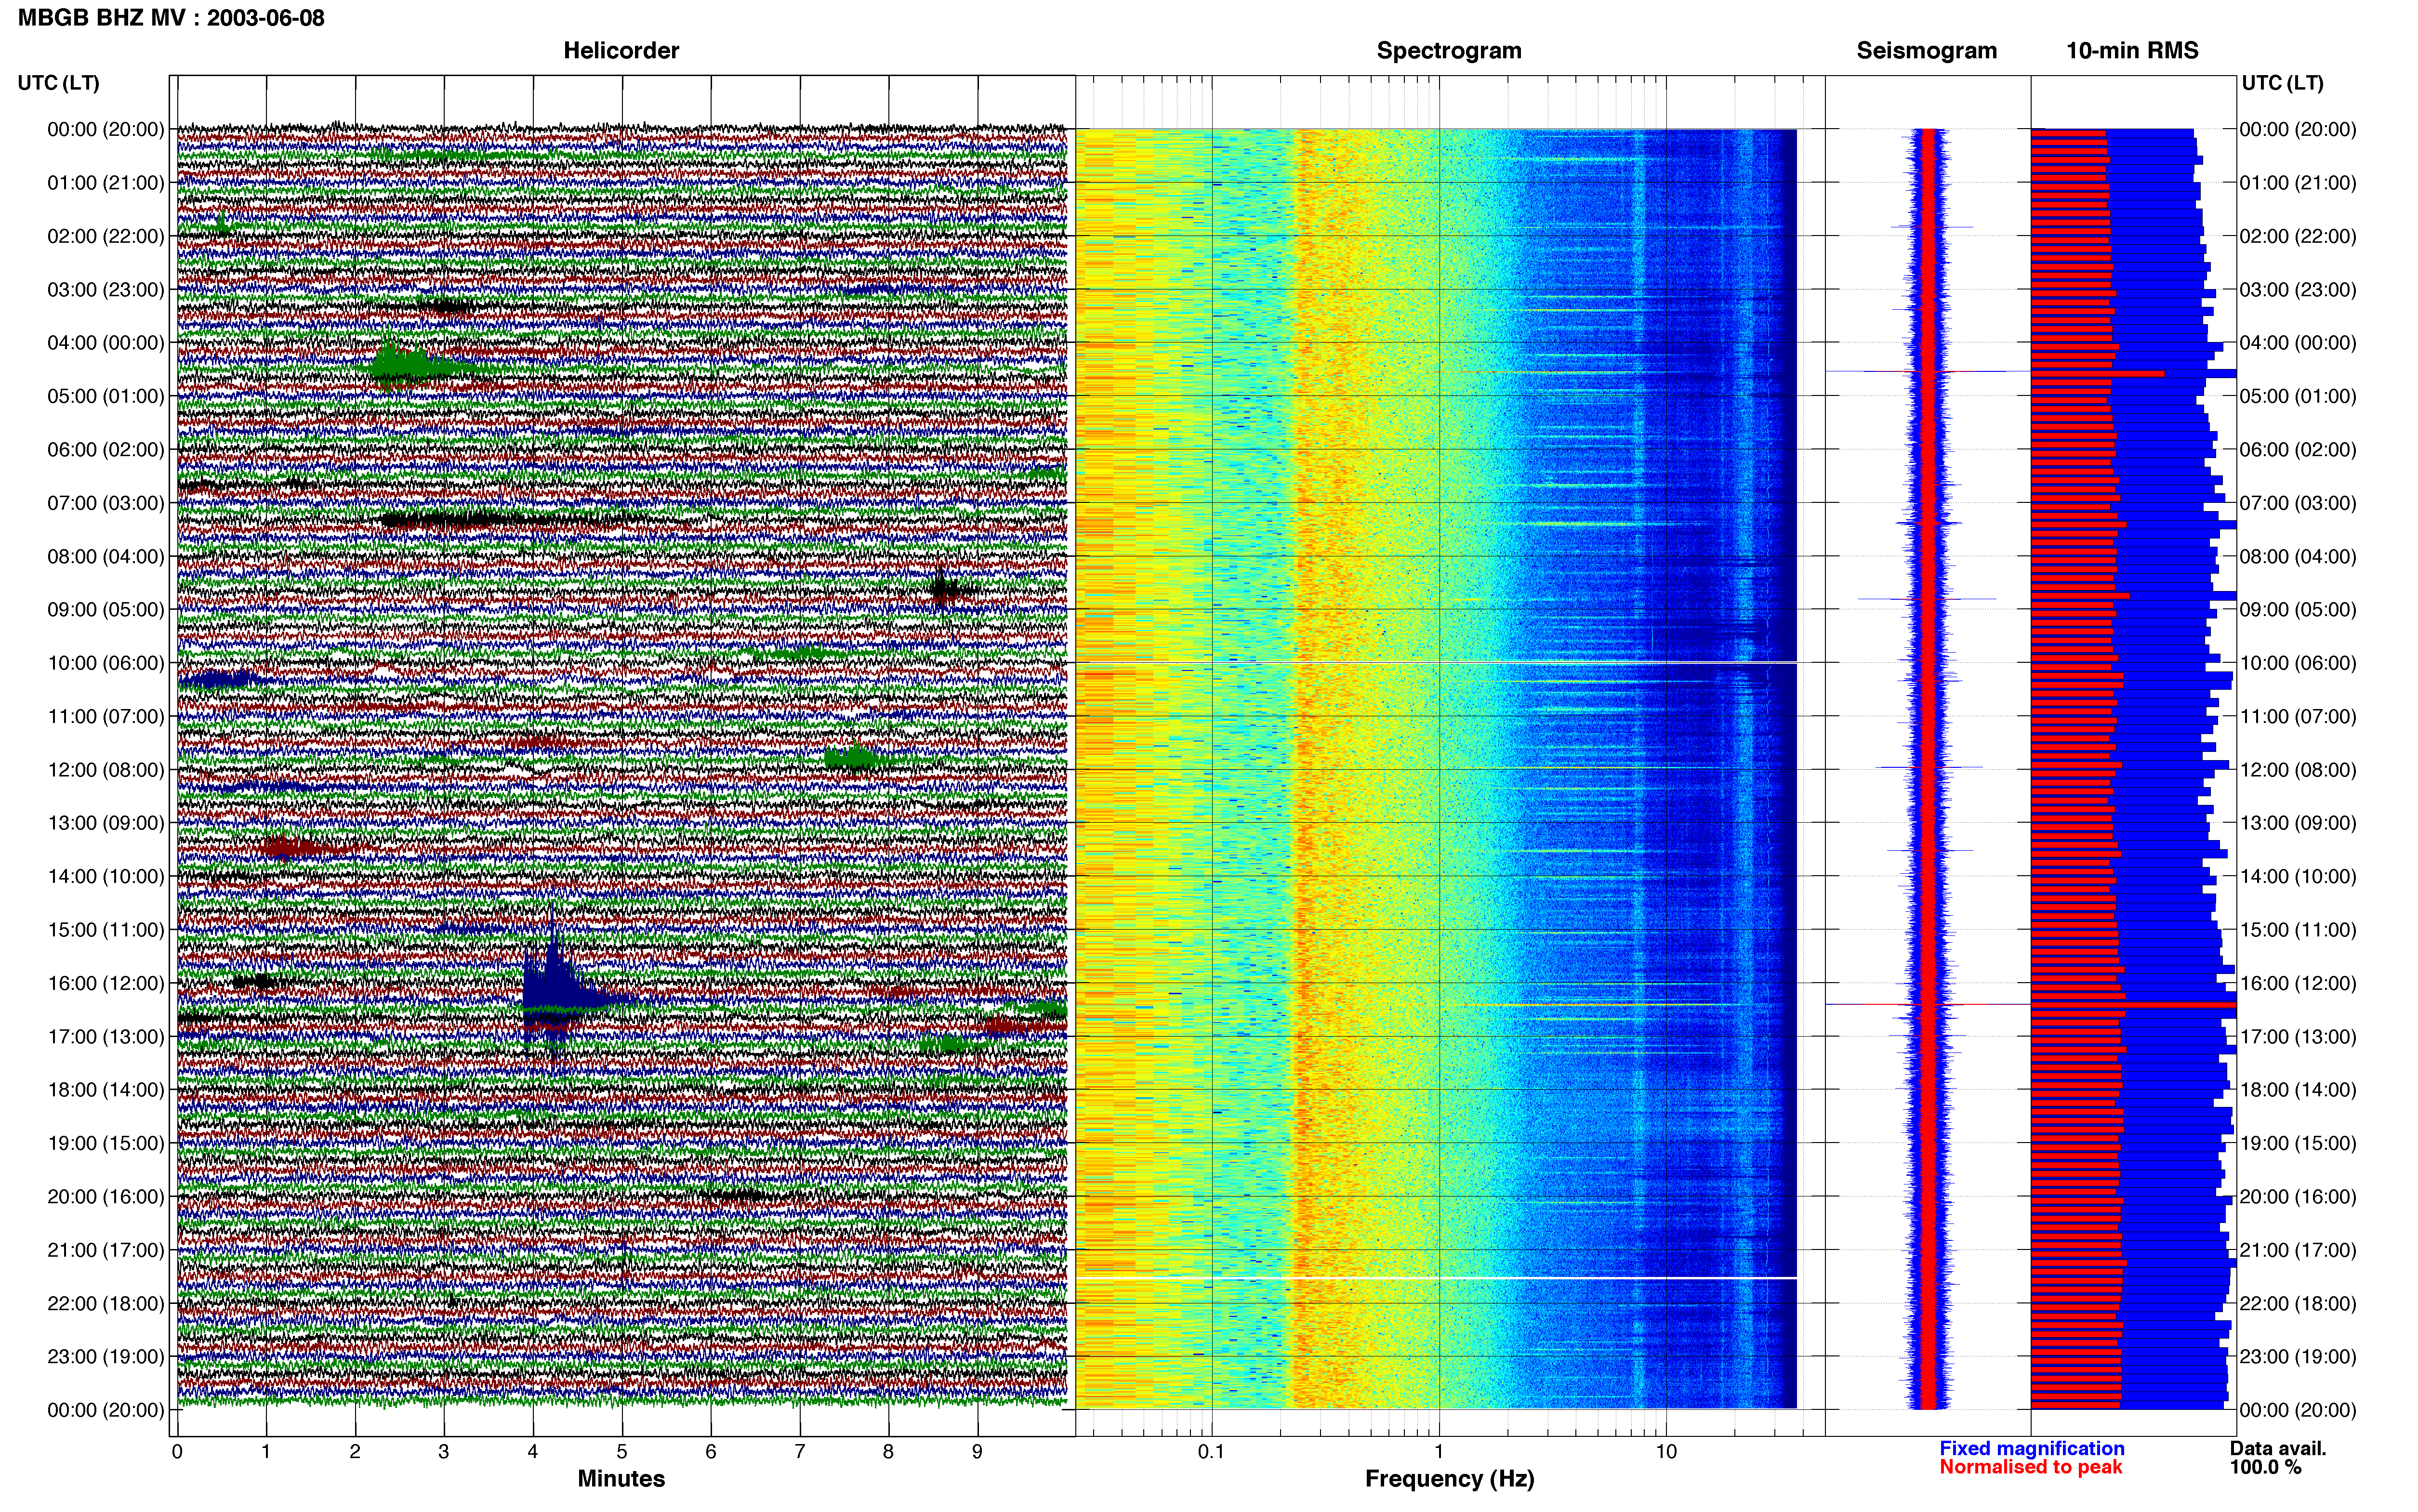Click the left '07:00 (03:00)' time label
The image size is (2418, 1512).
106,503
